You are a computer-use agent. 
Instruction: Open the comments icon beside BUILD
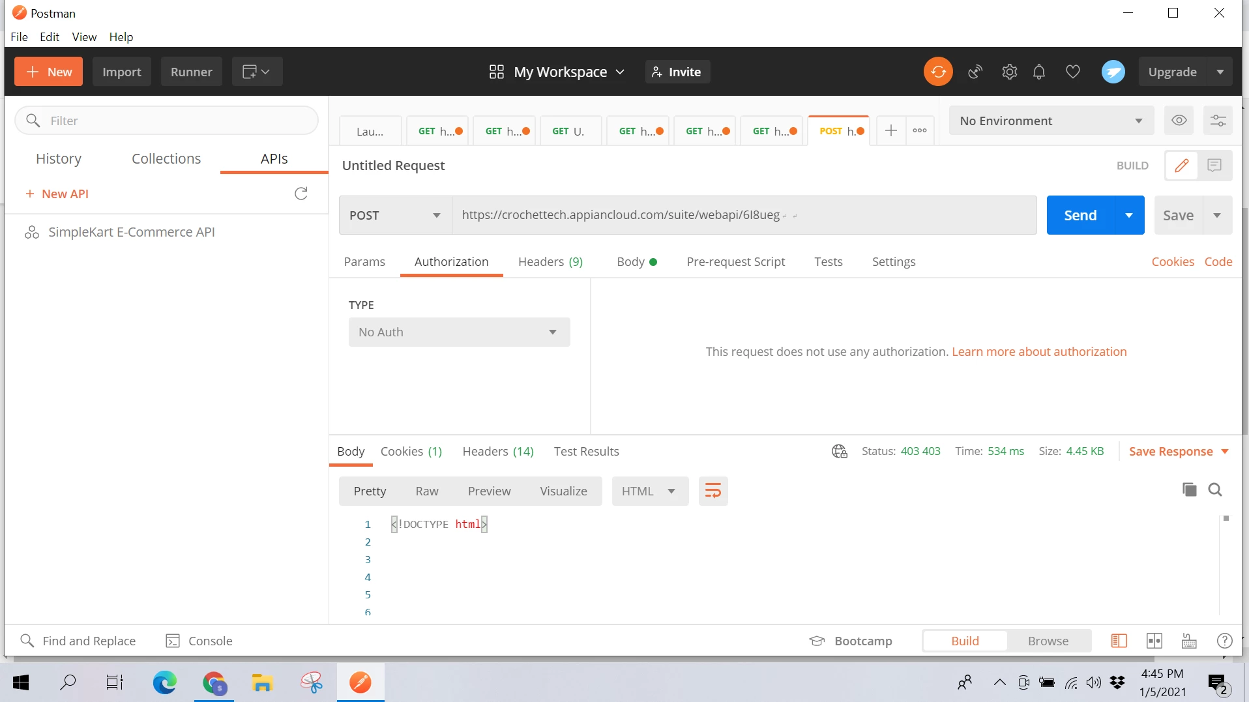click(1214, 166)
